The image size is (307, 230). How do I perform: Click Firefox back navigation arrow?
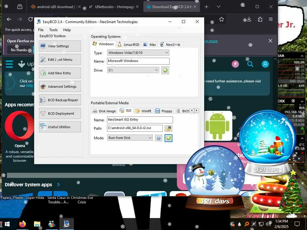tap(9, 19)
